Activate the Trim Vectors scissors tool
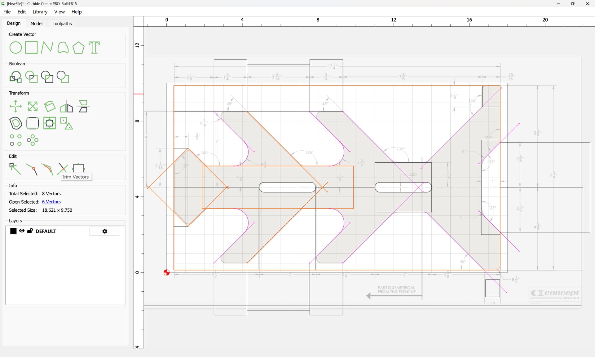Viewport: 595px width, 357px height. point(63,169)
